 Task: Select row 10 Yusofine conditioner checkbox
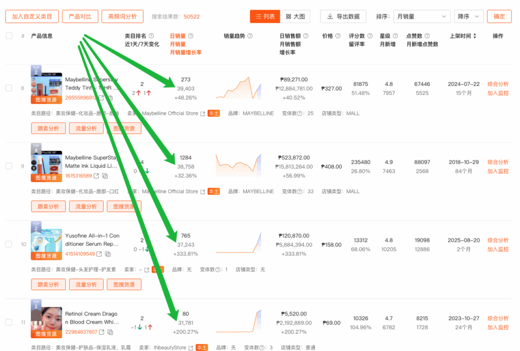(9, 244)
